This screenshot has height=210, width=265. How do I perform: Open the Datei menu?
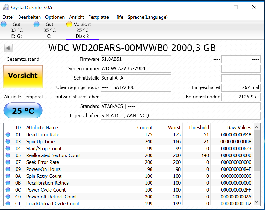(8, 17)
